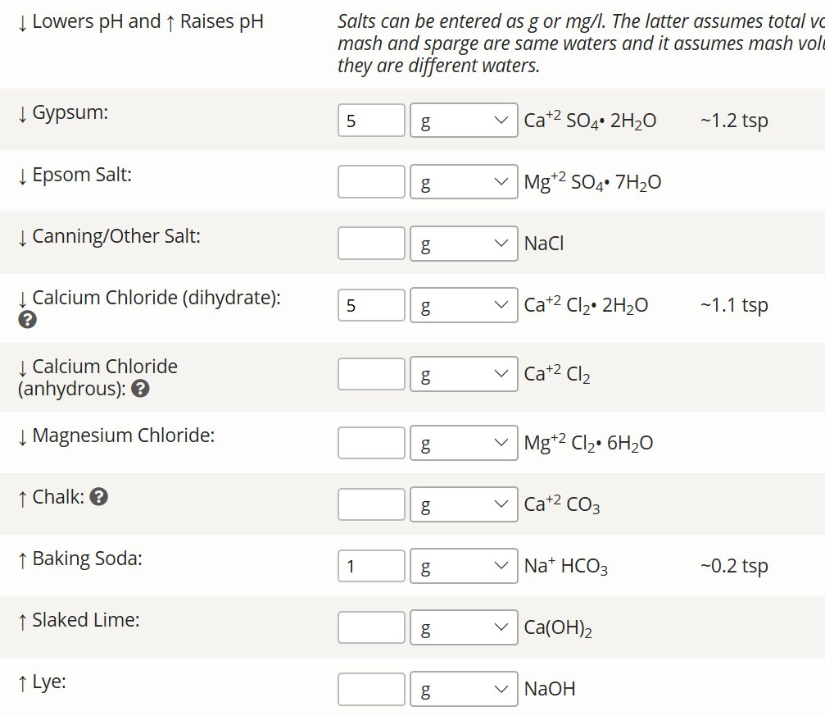Open Epsom Salt unit dropdown

coord(464,182)
